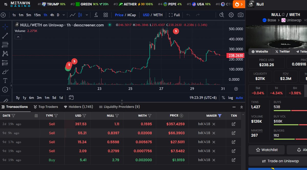Open the Fibonacci retracement tool
This screenshot has width=307, height=170.
(x=5, y=45)
